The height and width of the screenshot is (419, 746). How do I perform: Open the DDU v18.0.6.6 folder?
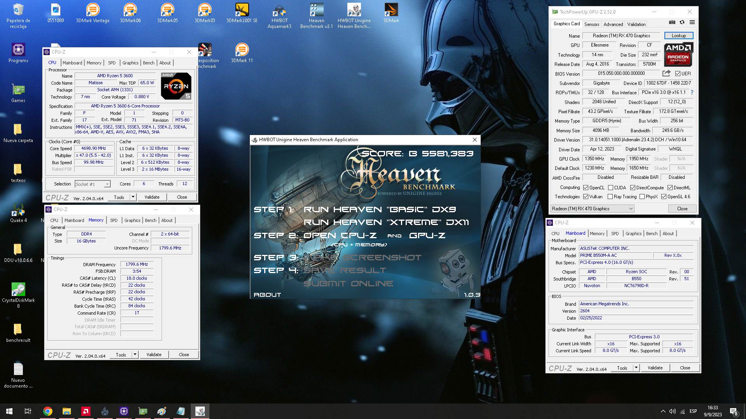pos(18,253)
